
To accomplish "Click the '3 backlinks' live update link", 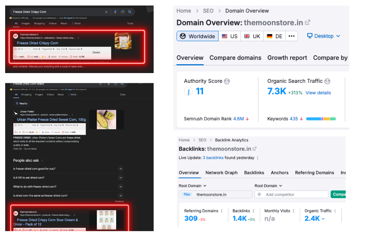I will [x=213, y=158].
